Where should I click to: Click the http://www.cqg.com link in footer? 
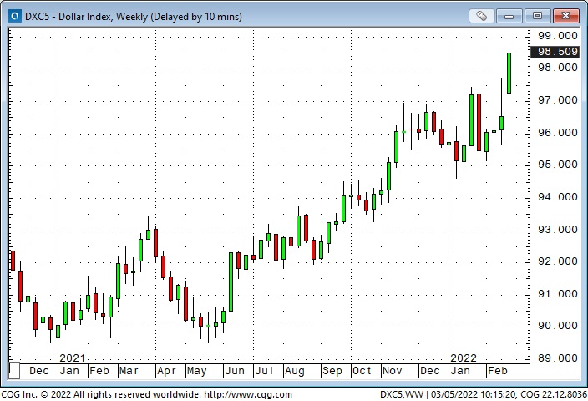(x=248, y=394)
